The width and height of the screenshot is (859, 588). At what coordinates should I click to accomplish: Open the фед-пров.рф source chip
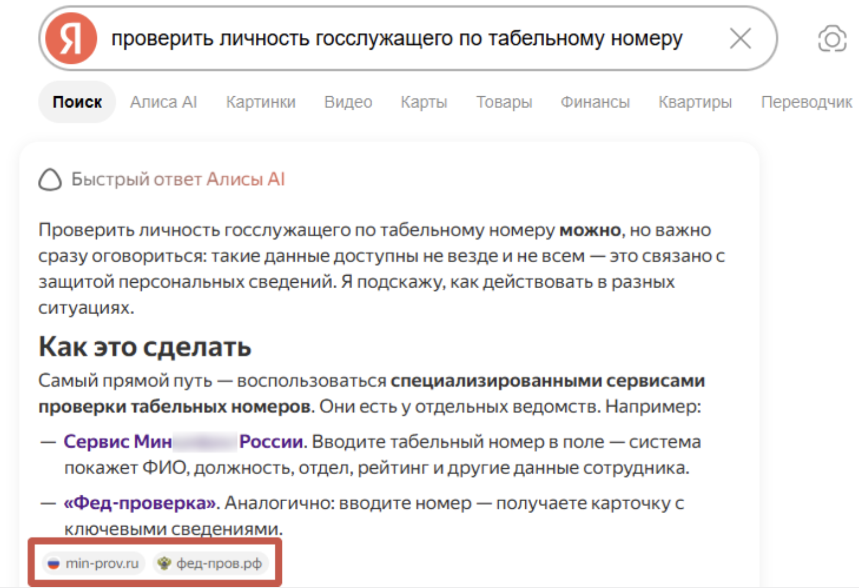coord(212,563)
